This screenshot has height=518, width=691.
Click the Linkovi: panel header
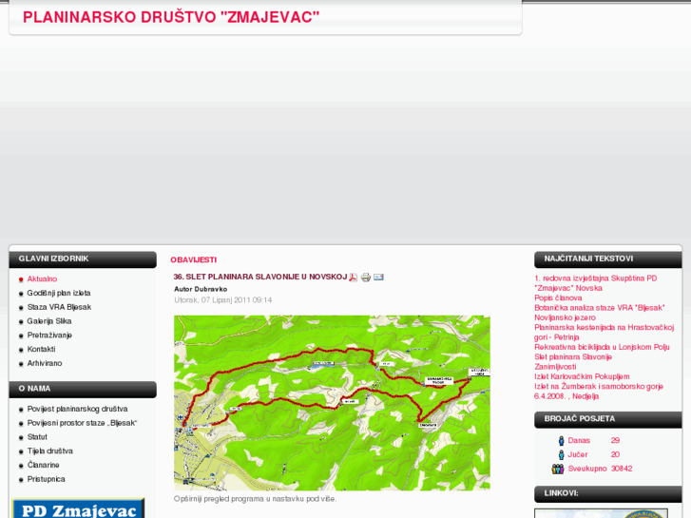607,494
